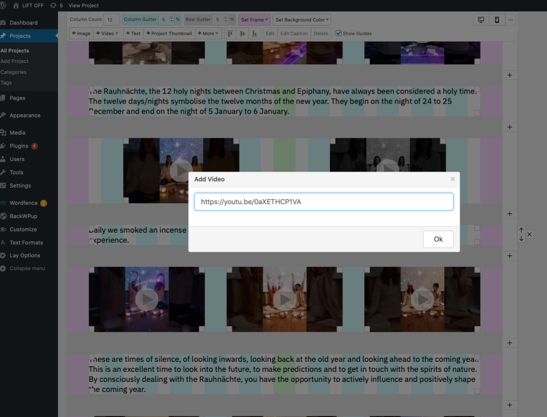
Task: Open the Set Frame dropdown
Action: pyautogui.click(x=254, y=20)
